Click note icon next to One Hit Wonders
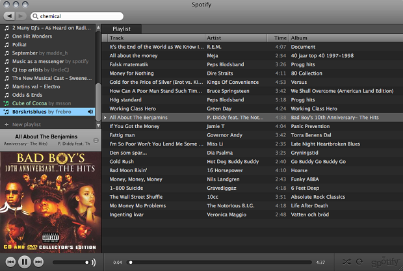Viewport: 403px width, 271px height. point(6,36)
